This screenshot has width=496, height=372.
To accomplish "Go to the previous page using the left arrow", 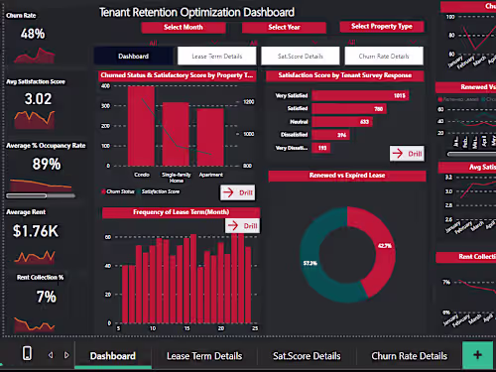I will click(51, 355).
